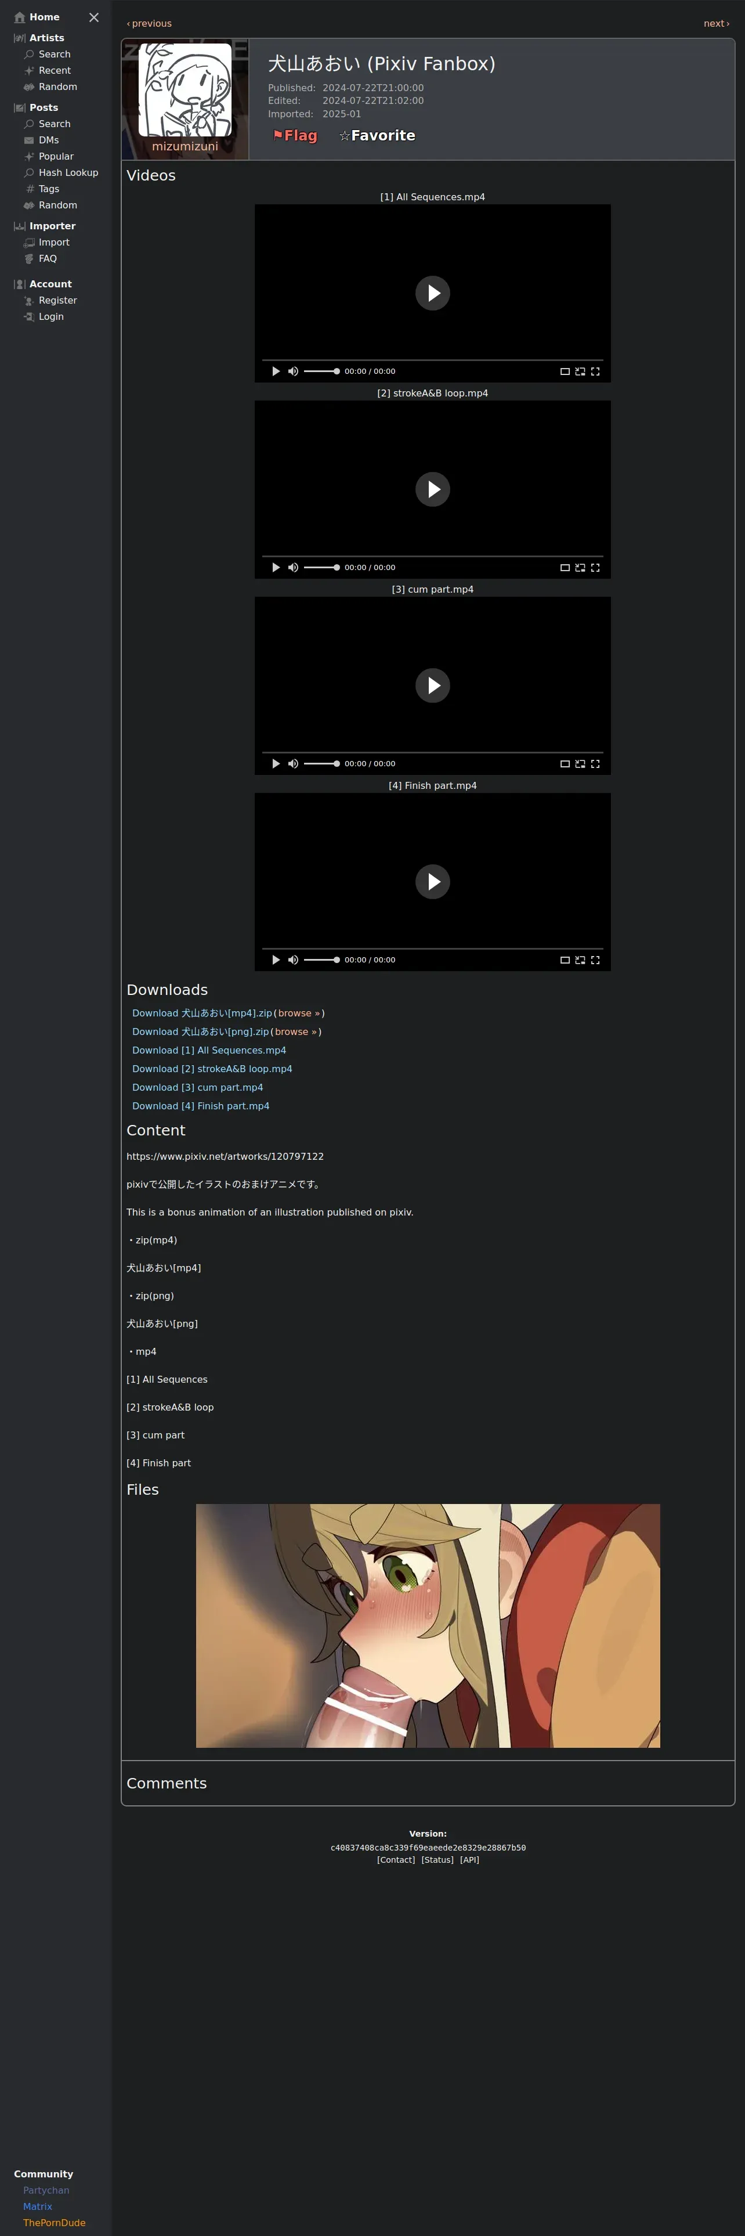This screenshot has width=745, height=2236.
Task: Go to the previous post
Action: 149,23
